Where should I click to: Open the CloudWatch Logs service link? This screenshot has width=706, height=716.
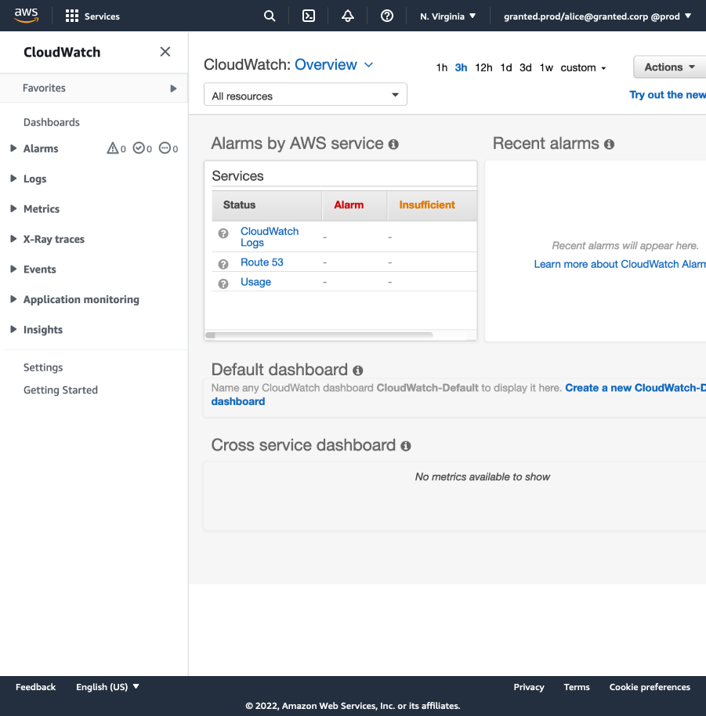pyautogui.click(x=270, y=237)
